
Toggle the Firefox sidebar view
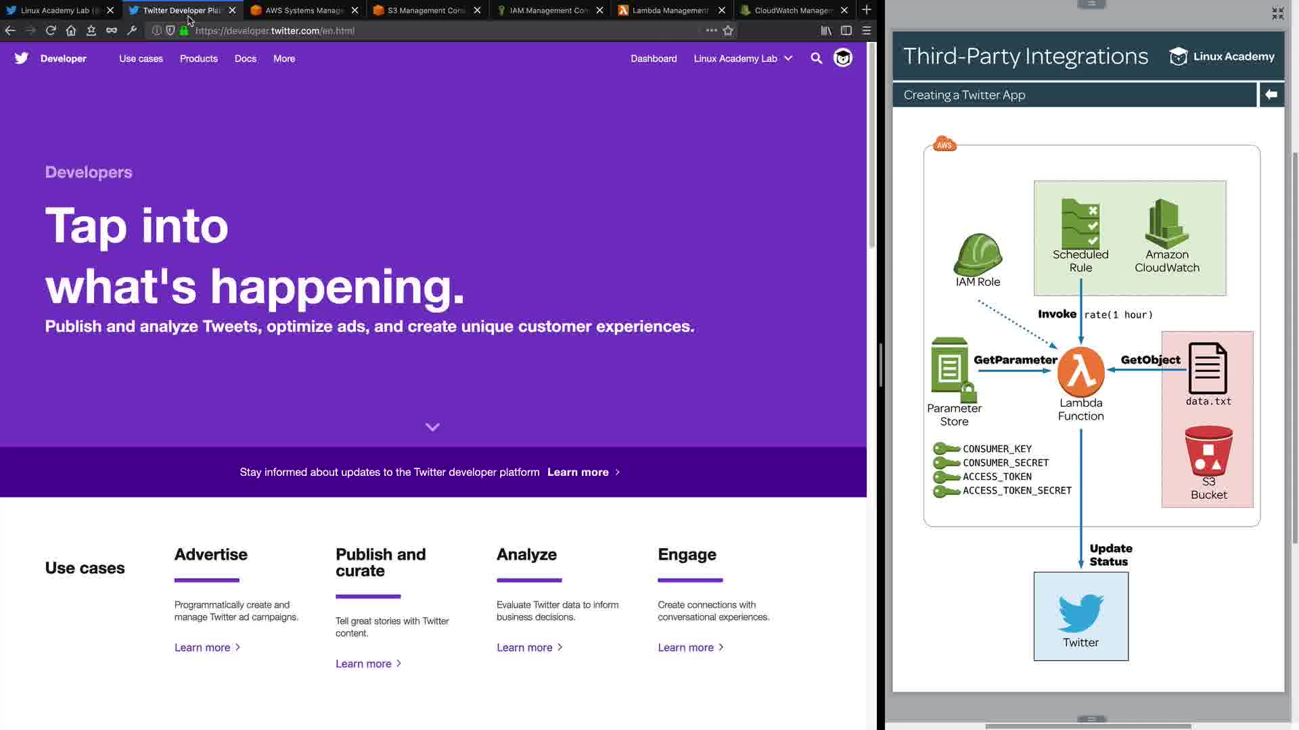pos(846,30)
